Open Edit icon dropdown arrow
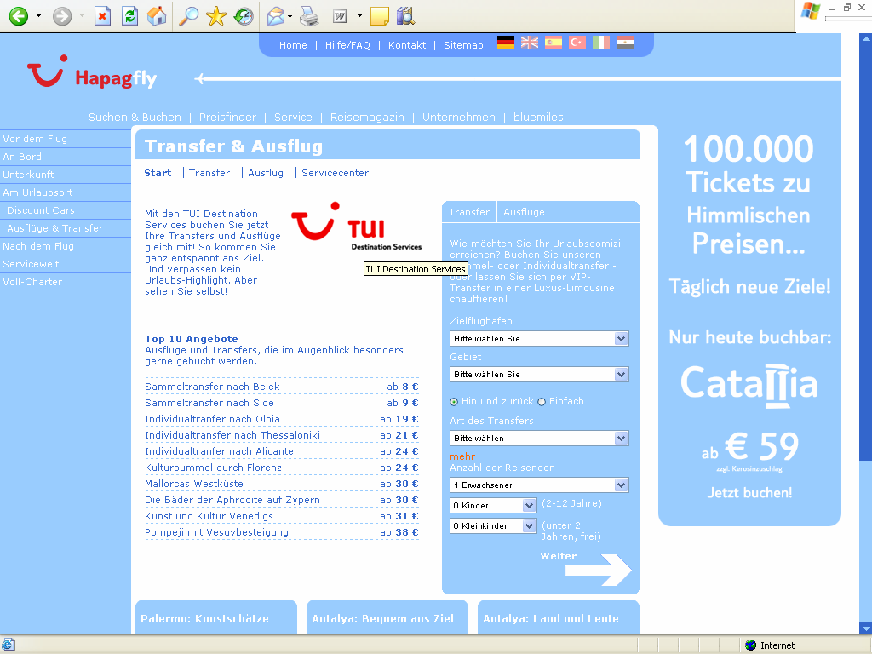 (359, 16)
